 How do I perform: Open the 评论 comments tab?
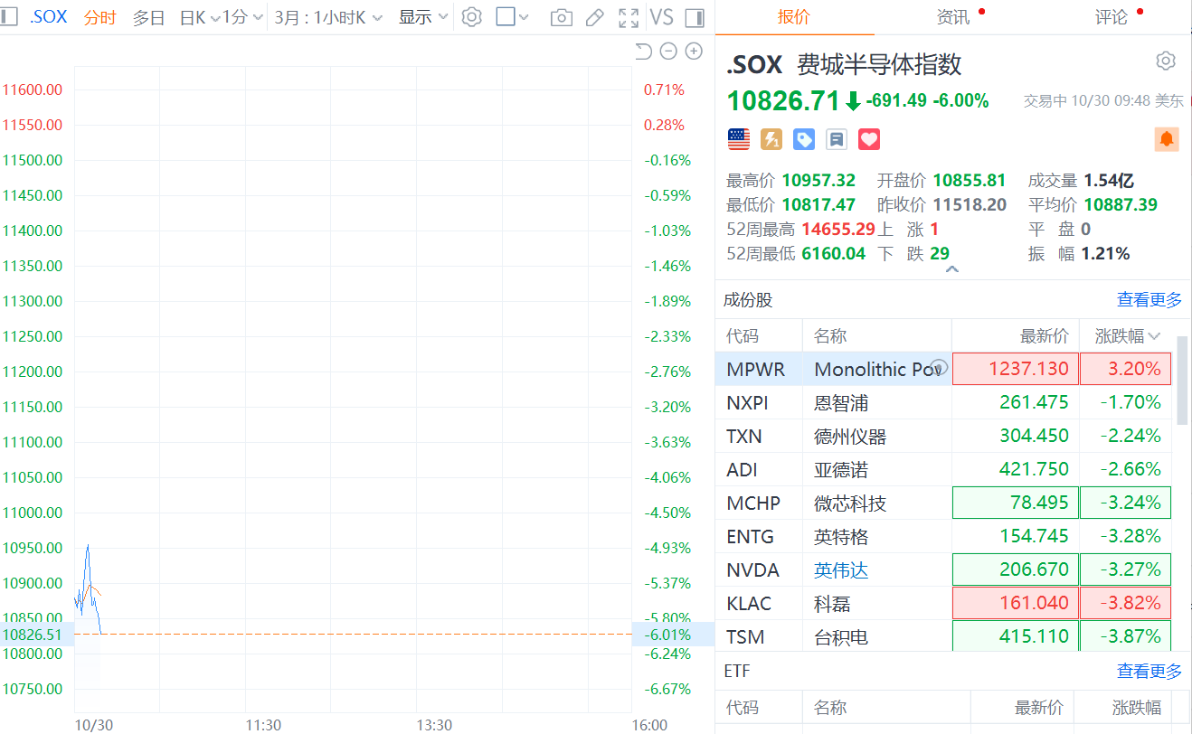click(x=1112, y=17)
